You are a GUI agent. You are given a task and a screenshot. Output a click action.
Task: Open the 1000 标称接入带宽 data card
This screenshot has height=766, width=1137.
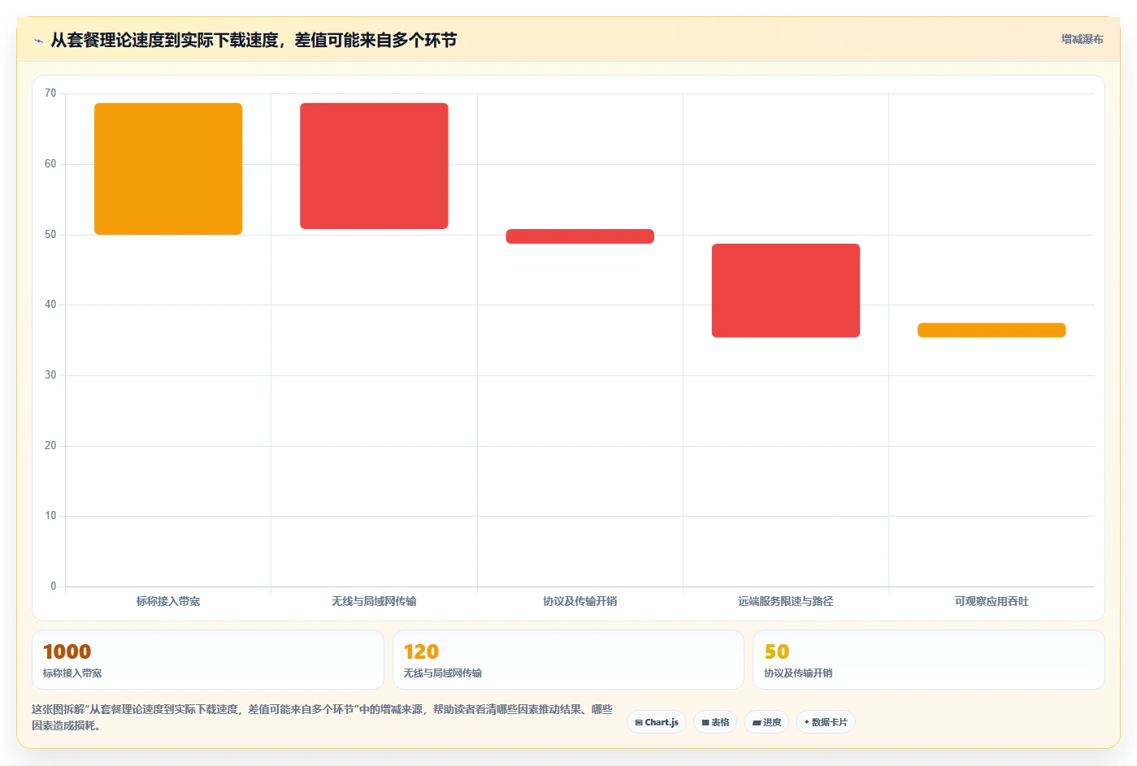(207, 660)
